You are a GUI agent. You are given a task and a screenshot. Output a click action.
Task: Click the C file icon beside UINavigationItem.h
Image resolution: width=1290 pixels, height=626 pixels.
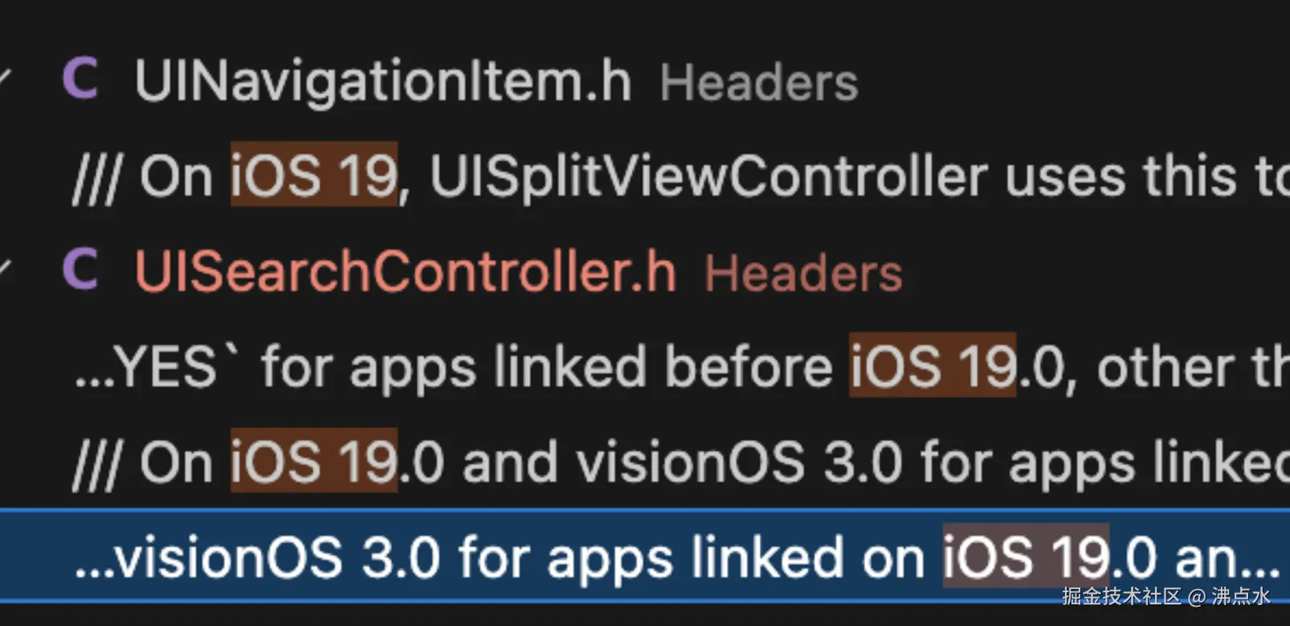[80, 79]
